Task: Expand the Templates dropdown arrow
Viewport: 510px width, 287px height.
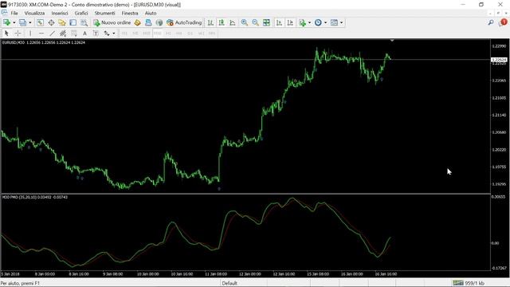Action: [x=341, y=22]
